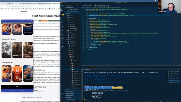Open the Common Issues link on GitHub page
Screen dimensions: 181x102
click(x=42, y=24)
